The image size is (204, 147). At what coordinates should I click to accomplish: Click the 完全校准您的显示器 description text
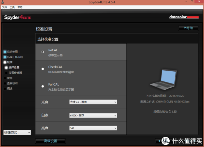[x=61, y=90]
